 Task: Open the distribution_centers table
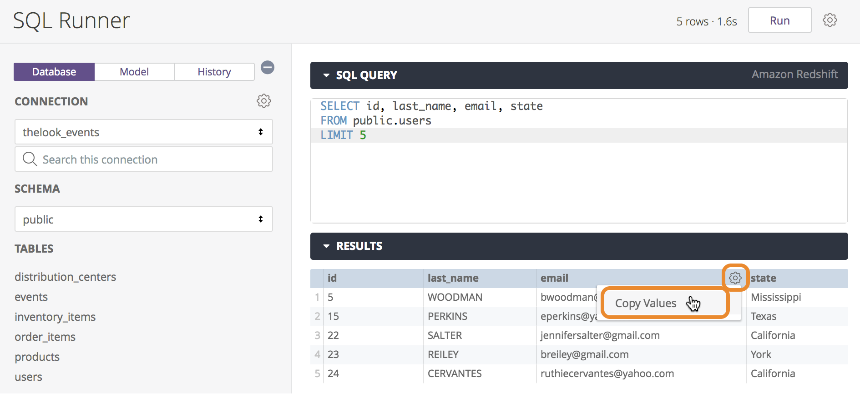click(x=65, y=277)
